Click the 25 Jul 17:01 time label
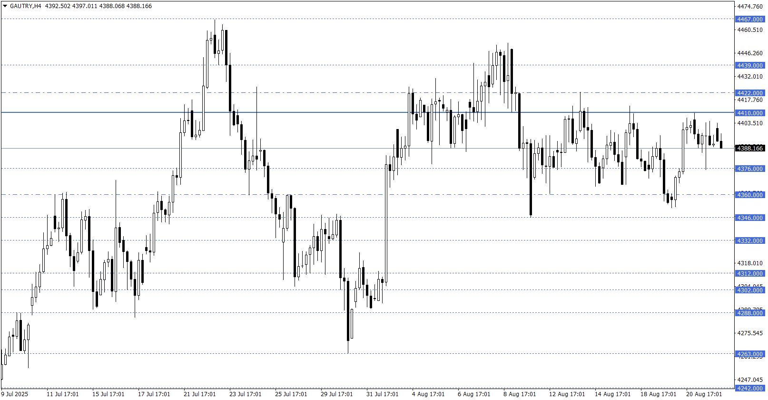Viewport: 768px width, 400px height. (291, 394)
